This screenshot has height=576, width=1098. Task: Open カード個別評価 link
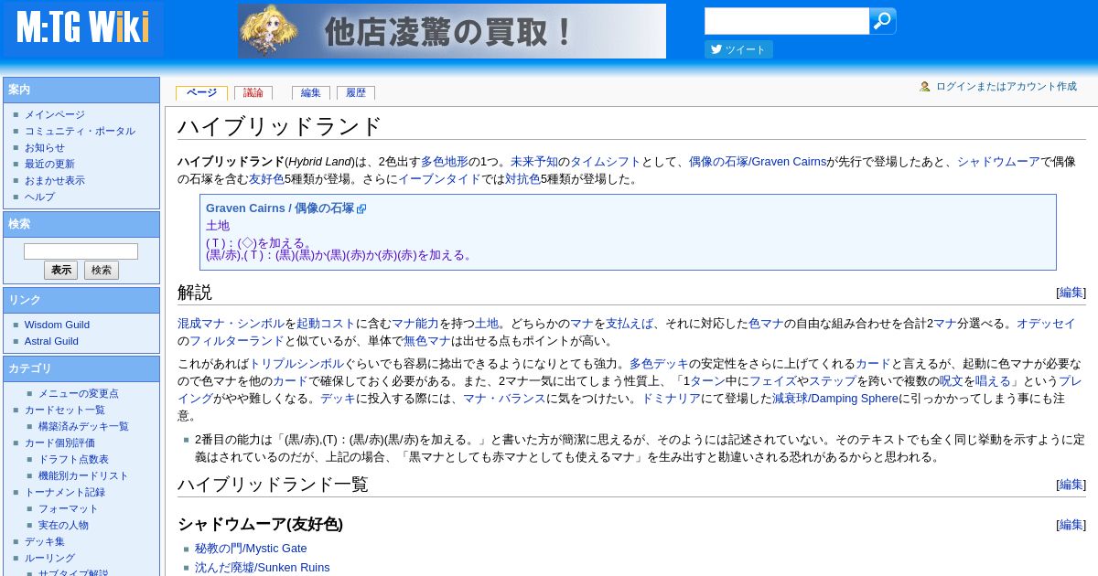pos(59,443)
